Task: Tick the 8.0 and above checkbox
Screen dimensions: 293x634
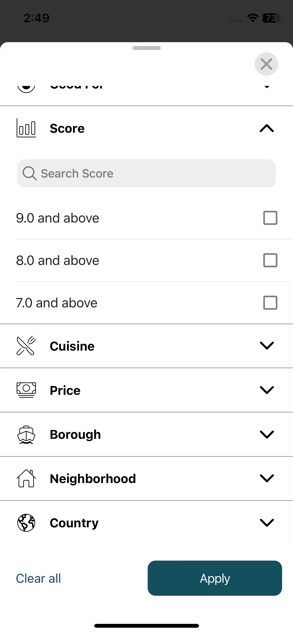Action: [270, 260]
